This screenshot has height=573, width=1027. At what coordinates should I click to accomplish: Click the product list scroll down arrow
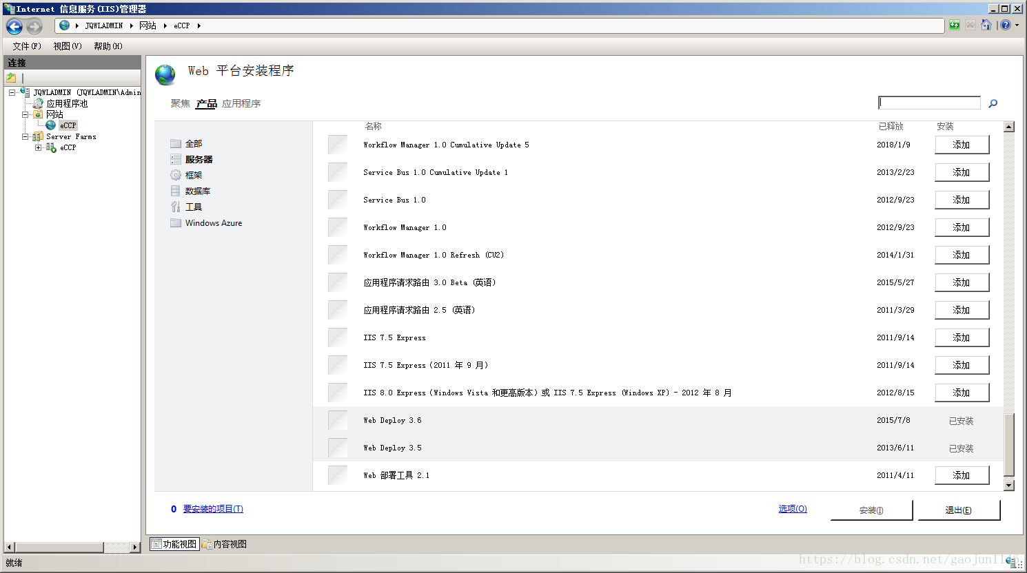coord(1009,486)
